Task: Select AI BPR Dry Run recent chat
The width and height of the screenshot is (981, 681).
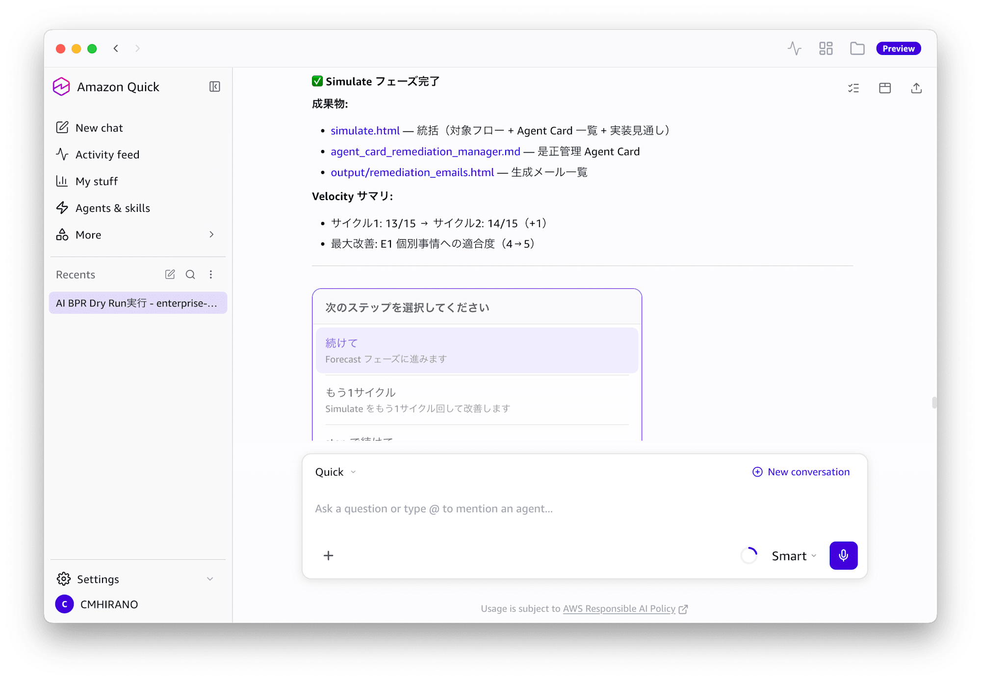Action: click(x=138, y=303)
